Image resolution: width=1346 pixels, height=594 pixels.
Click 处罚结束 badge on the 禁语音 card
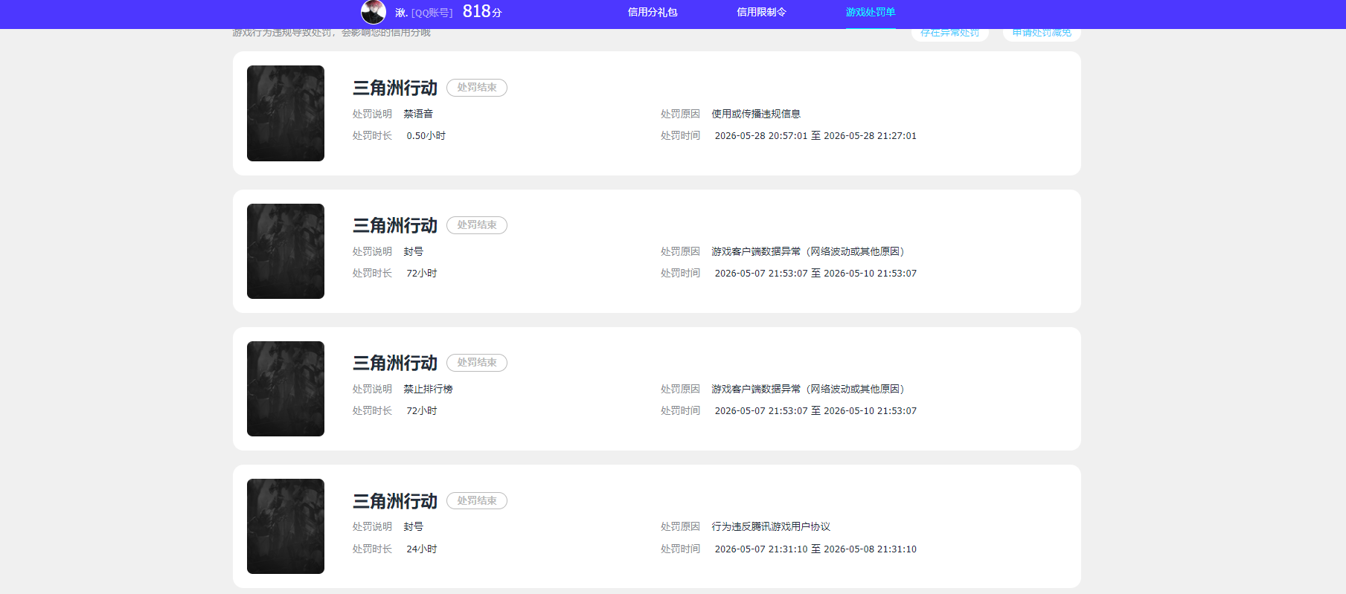[x=477, y=88]
